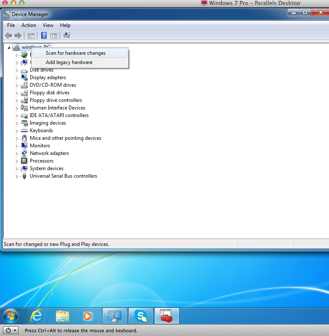The height and width of the screenshot is (336, 329).
Task: Expand the System devices node
Action: 17,169
